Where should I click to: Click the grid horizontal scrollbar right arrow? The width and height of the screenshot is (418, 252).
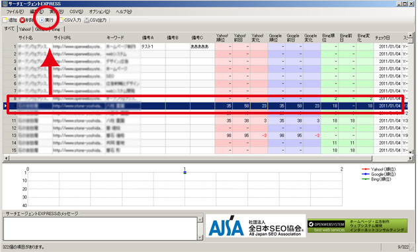coord(410,158)
